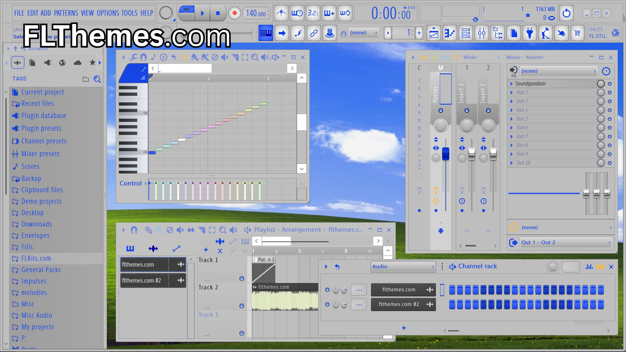Select the Playlist slice tool icon

(x=202, y=230)
